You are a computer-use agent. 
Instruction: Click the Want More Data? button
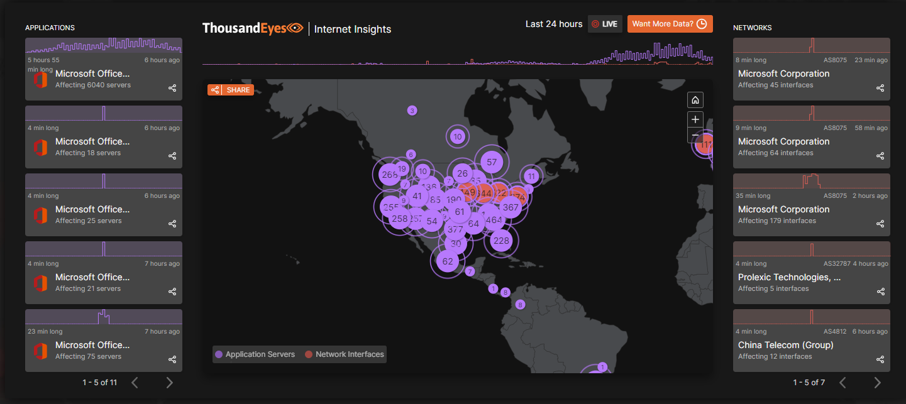pos(670,24)
